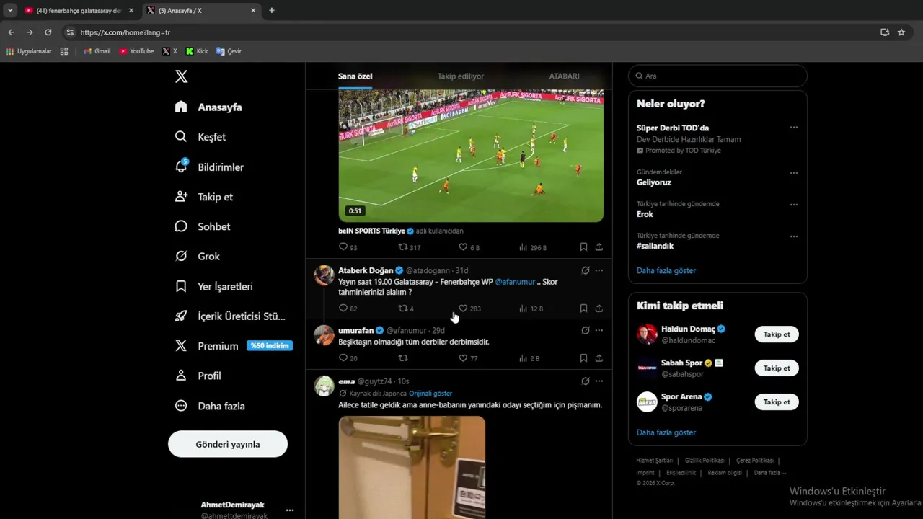Screen dimensions: 923x519
Task: Open options for Erok trend
Action: 793,205
